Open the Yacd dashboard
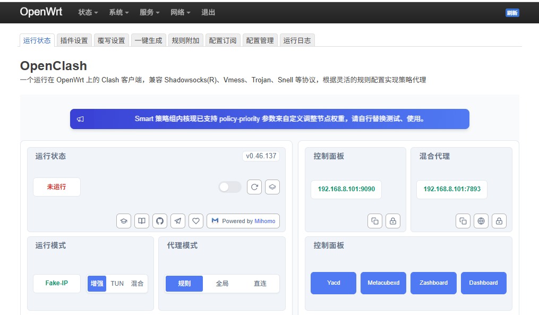The image size is (539, 315). coord(333,283)
